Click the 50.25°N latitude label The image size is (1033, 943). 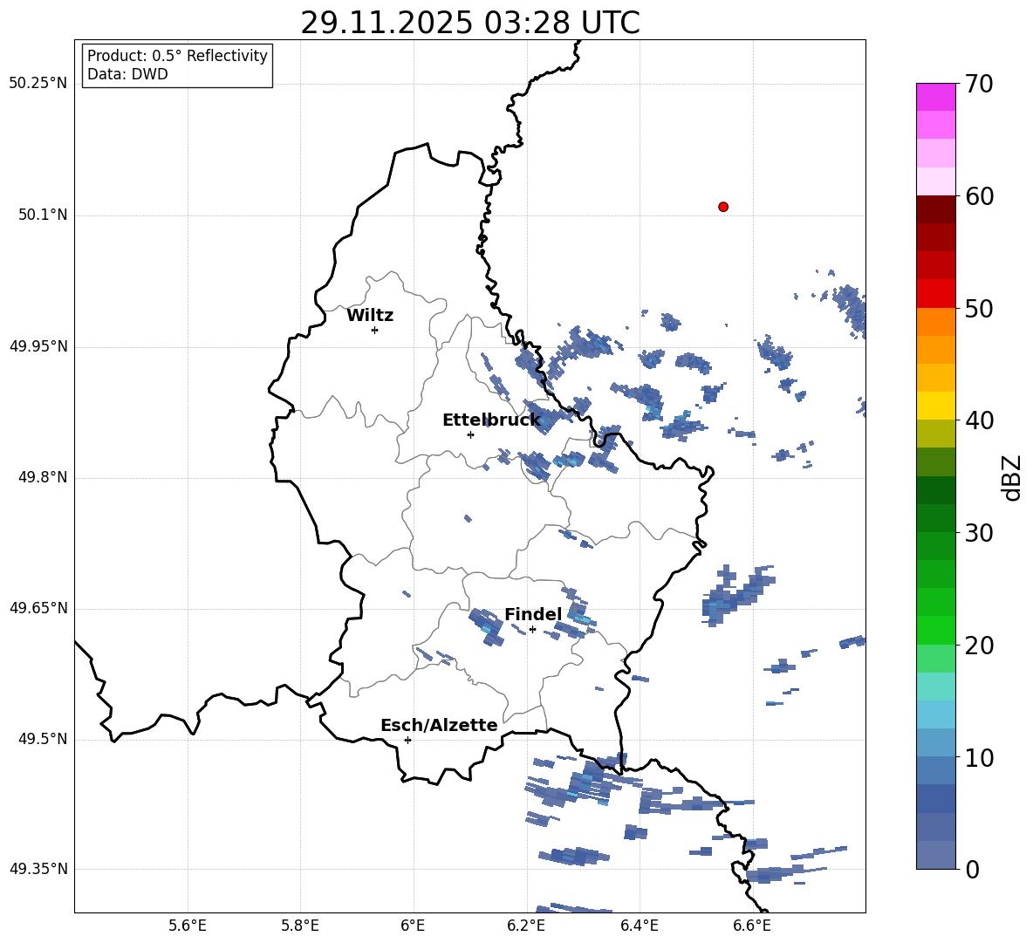38,84
